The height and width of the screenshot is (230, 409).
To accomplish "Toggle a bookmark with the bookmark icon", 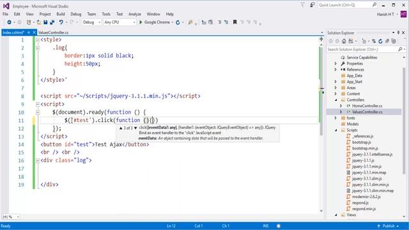I will [235, 22].
